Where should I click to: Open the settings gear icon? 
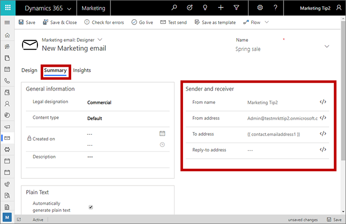(260, 8)
